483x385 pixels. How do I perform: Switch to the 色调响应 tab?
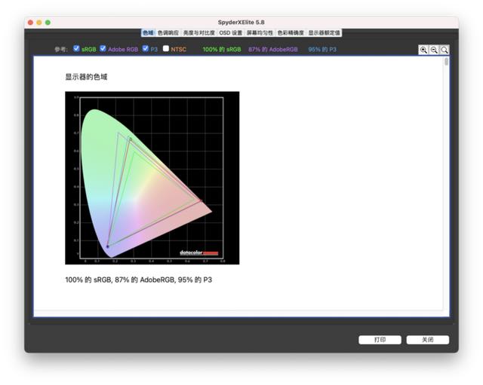click(x=168, y=33)
